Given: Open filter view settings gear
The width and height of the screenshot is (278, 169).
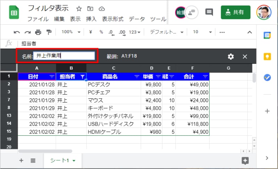Looking at the screenshot, I should 231,56.
